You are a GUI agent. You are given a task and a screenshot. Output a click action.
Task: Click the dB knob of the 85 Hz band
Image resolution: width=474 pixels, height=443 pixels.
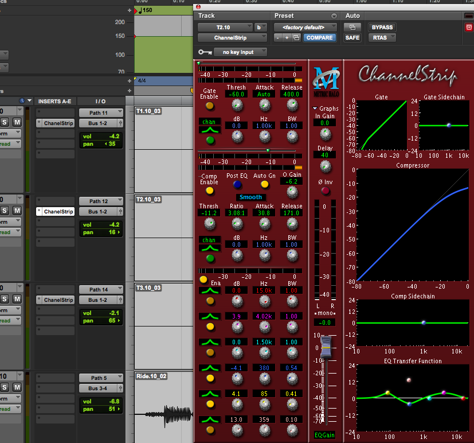pyautogui.click(x=237, y=405)
